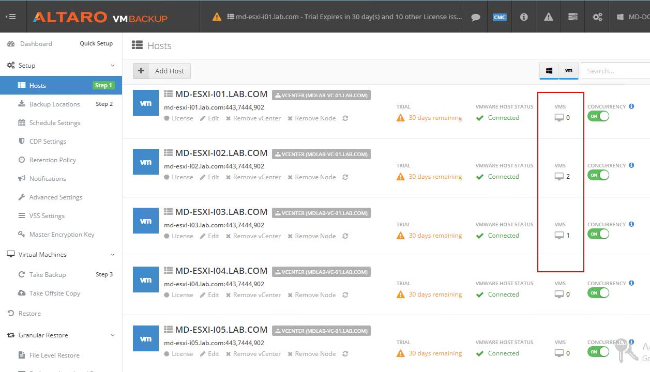Open Master Encryption Key in sidebar
The width and height of the screenshot is (650, 372).
pos(61,234)
